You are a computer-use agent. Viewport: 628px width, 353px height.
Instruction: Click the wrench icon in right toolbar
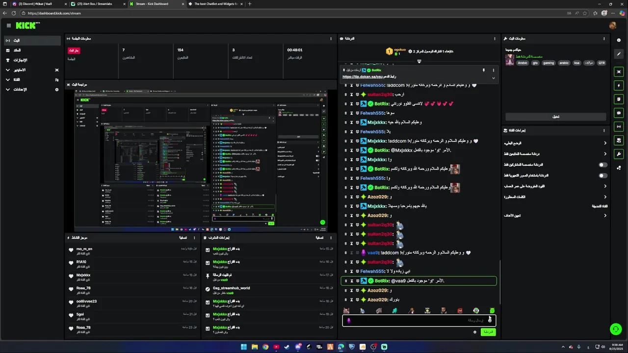tap(619, 154)
